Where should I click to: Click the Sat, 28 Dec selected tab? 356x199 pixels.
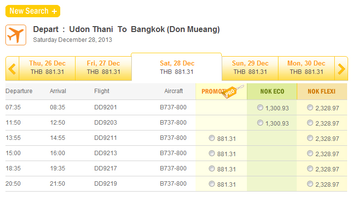coord(177,67)
